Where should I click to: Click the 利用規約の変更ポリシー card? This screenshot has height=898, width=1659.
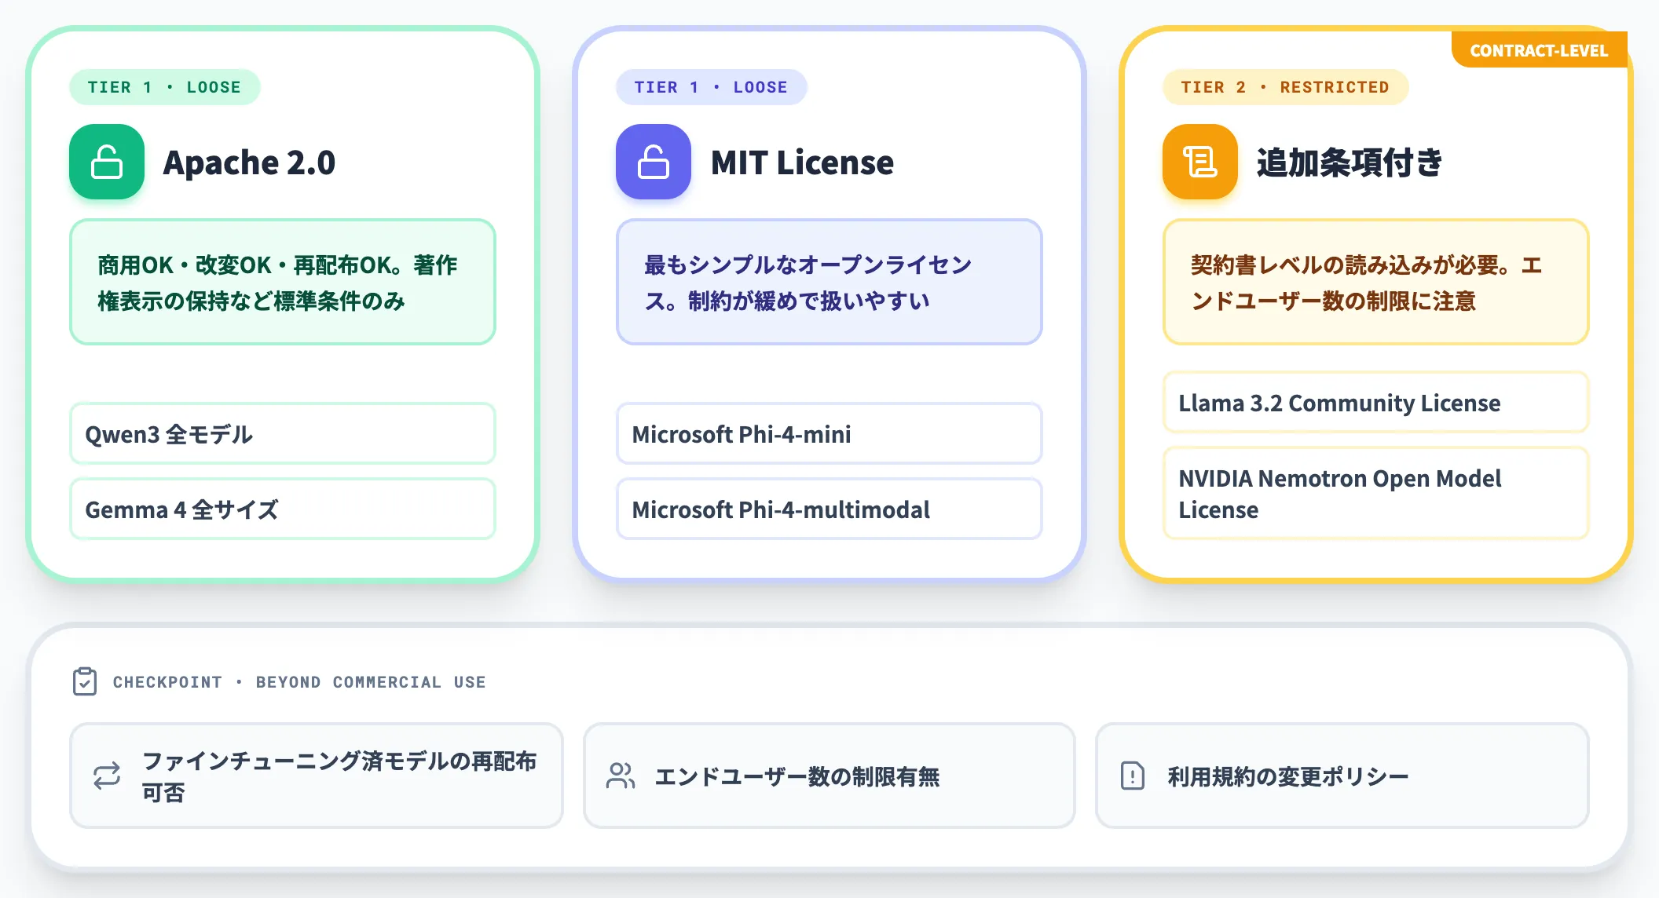pyautogui.click(x=1342, y=776)
